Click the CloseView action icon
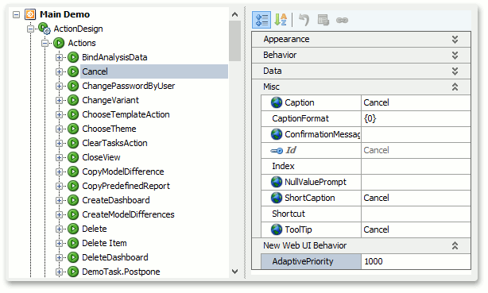The height and width of the screenshot is (293, 488). click(x=73, y=157)
